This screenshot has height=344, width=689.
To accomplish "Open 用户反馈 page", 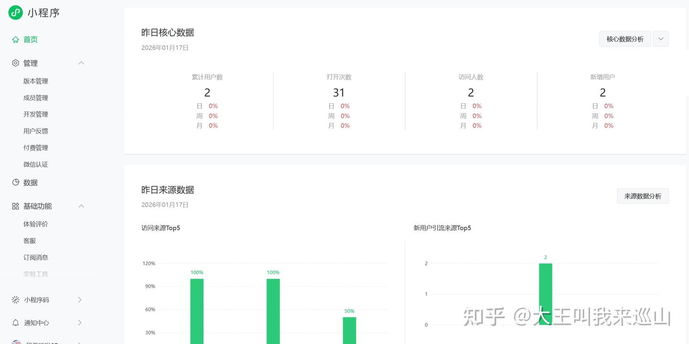I will (x=36, y=131).
